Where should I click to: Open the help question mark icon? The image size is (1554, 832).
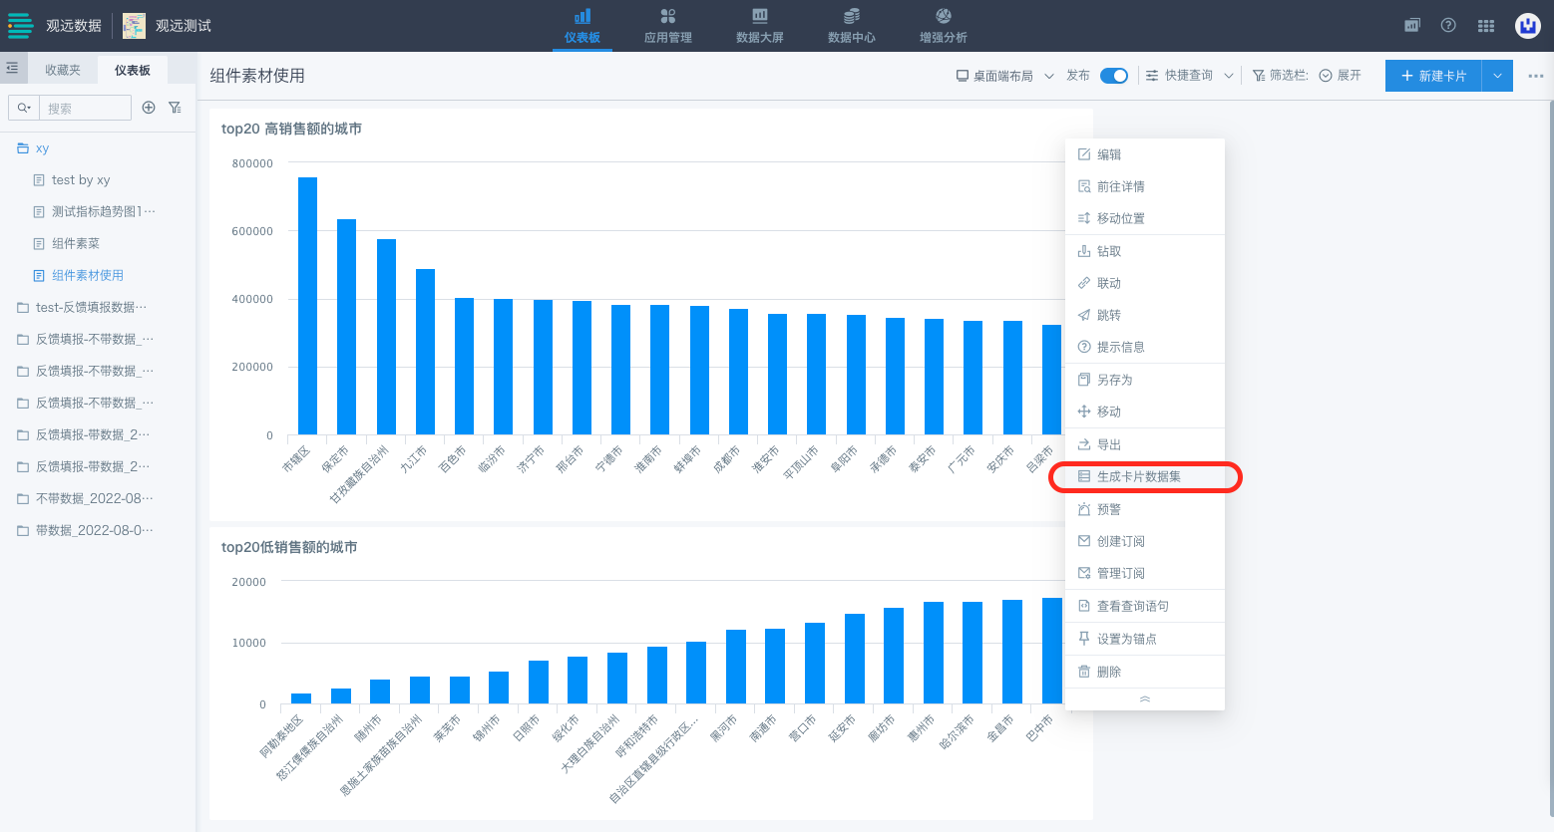click(x=1448, y=26)
